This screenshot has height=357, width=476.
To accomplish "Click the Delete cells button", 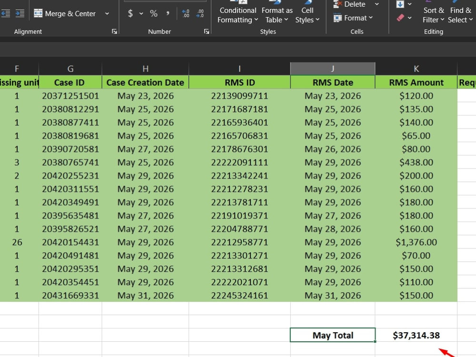I will [x=350, y=4].
